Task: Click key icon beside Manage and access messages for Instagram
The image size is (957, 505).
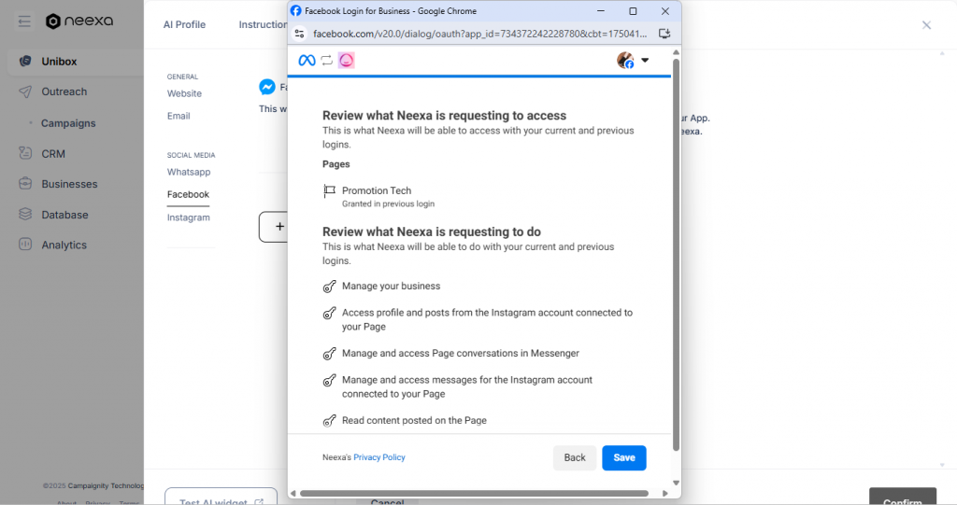Action: (330, 380)
